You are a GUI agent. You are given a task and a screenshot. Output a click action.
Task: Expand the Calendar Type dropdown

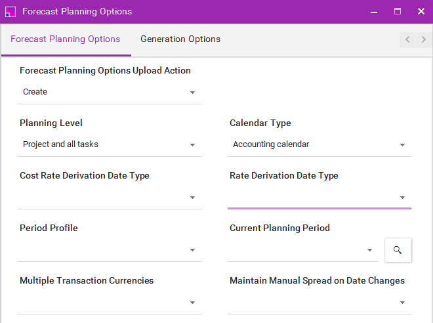point(320,144)
